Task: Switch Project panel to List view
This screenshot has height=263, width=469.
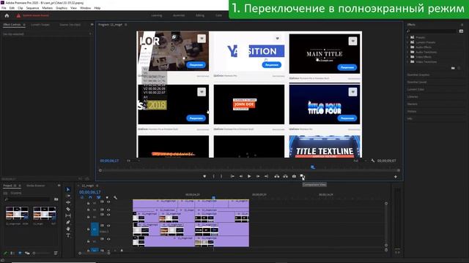Action: pos(12,254)
